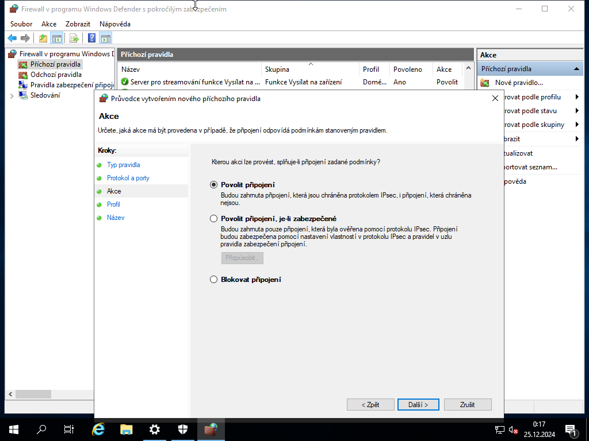Open the Help toolbar icon
The height and width of the screenshot is (441, 589).
91,38
